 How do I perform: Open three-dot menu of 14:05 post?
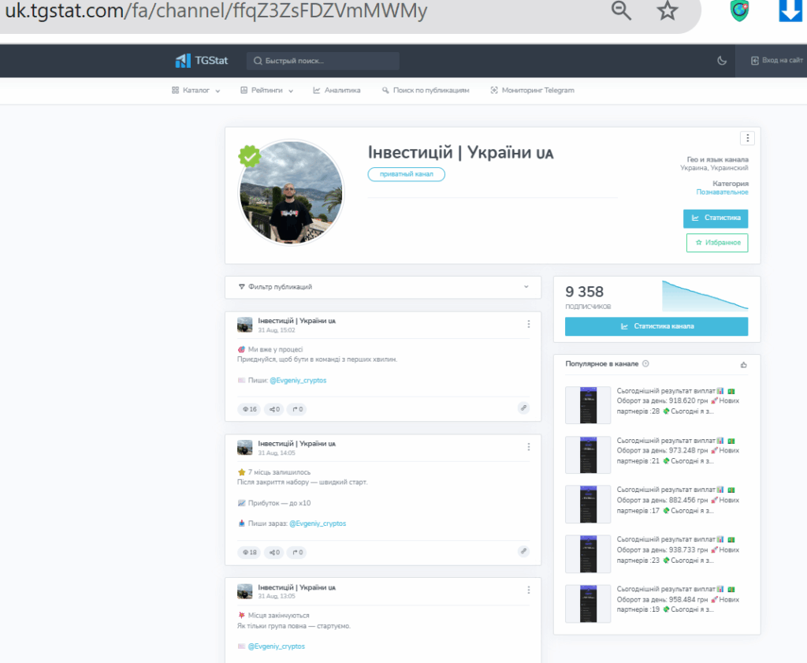[529, 447]
